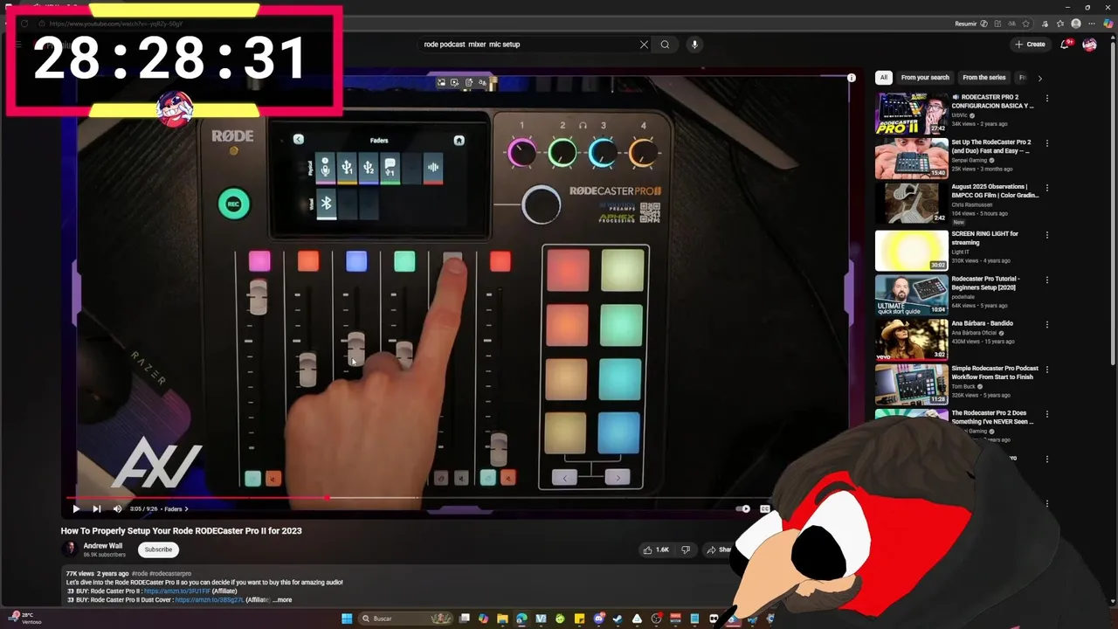
Task: Expand description with ...more
Action: [282, 600]
